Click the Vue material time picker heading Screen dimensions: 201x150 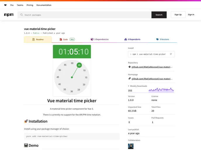click(x=72, y=101)
